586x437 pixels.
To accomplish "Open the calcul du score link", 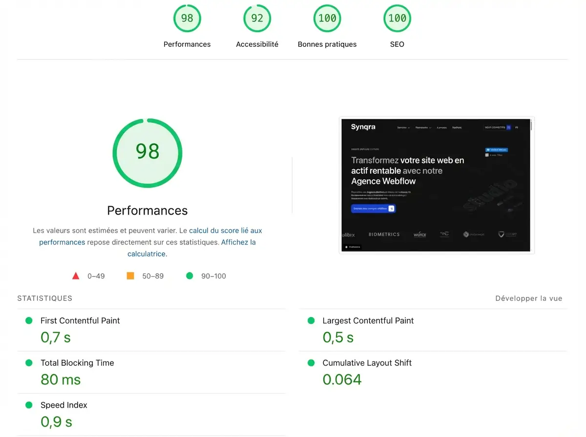I will pos(225,230).
